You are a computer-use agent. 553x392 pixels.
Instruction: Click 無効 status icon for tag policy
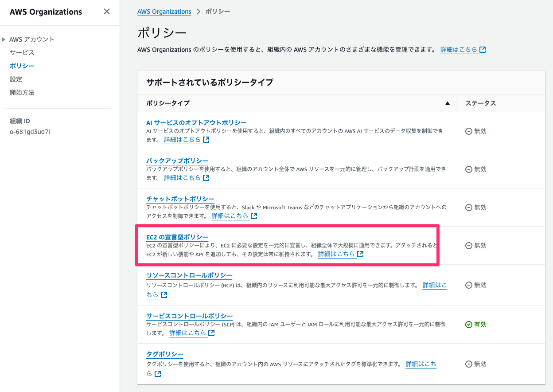click(469, 364)
